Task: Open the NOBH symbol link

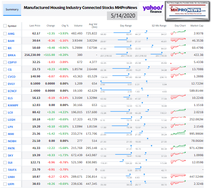Action: [12, 141]
